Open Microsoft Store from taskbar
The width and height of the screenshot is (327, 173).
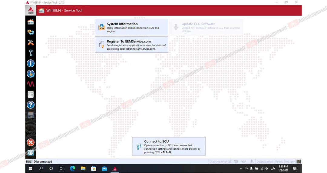pyautogui.click(x=94, y=168)
